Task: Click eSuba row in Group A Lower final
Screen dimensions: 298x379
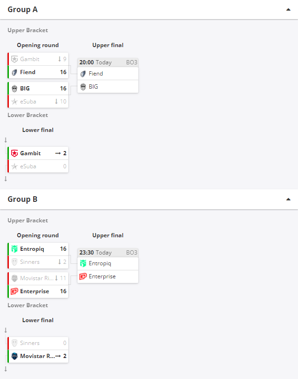Action: click(38, 166)
